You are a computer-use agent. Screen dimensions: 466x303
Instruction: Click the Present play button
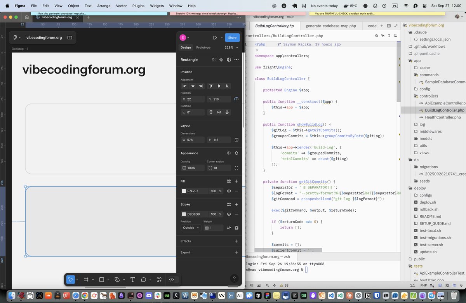click(x=215, y=38)
